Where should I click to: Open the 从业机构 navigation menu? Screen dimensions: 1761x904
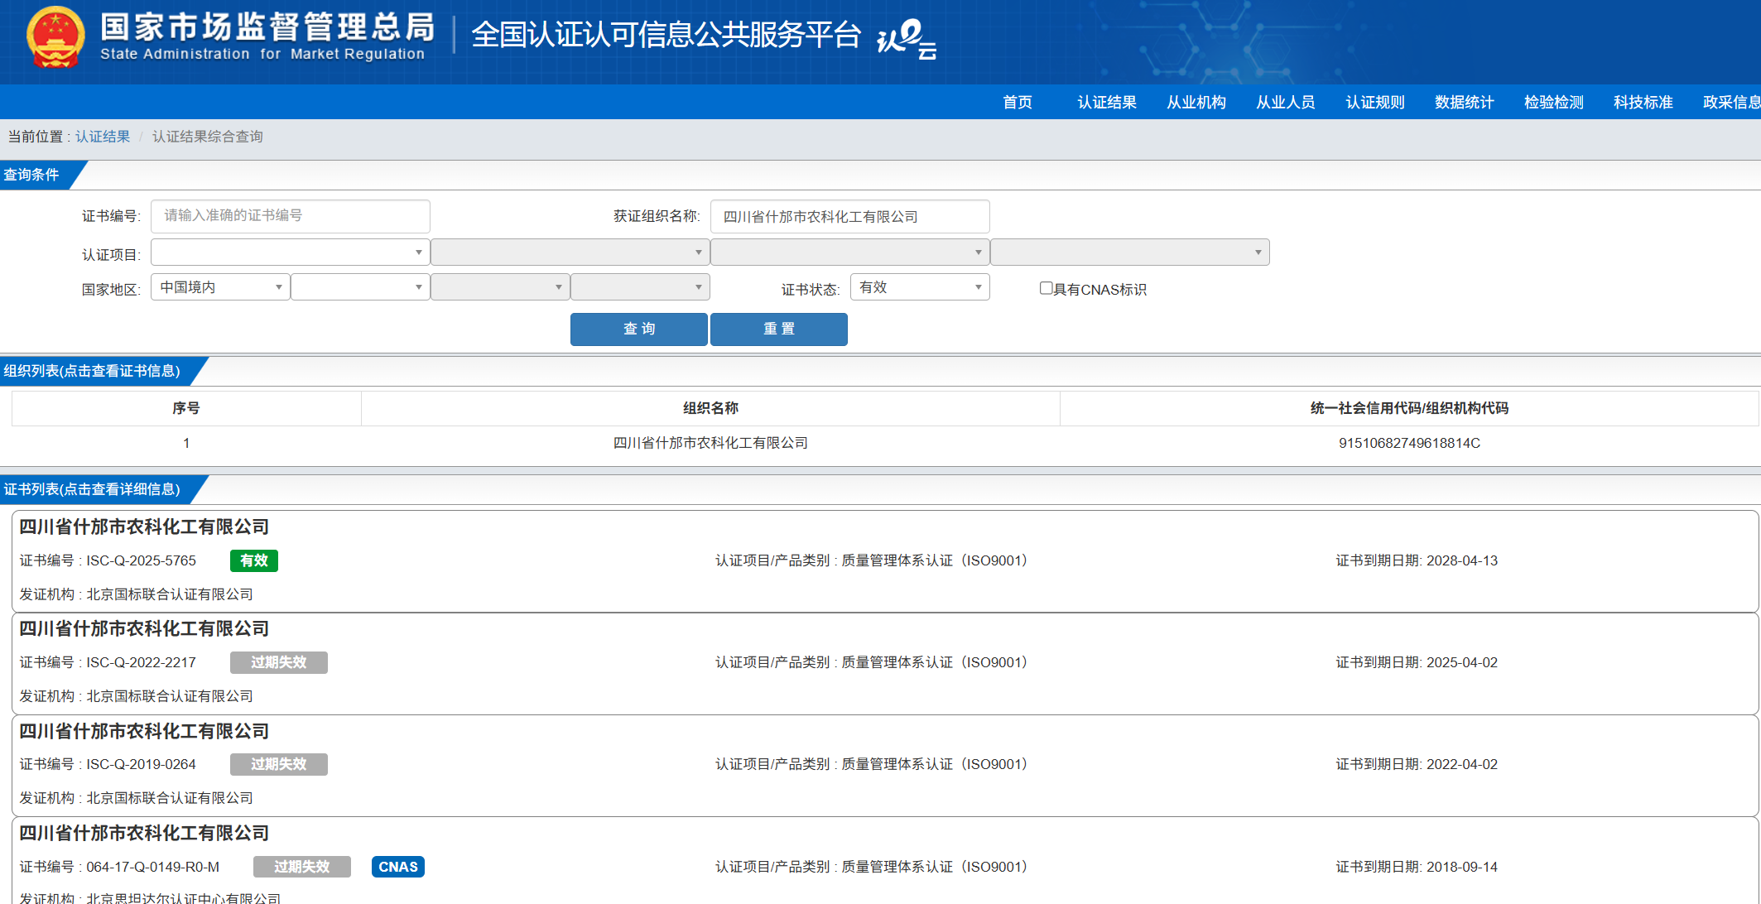[x=1196, y=102]
